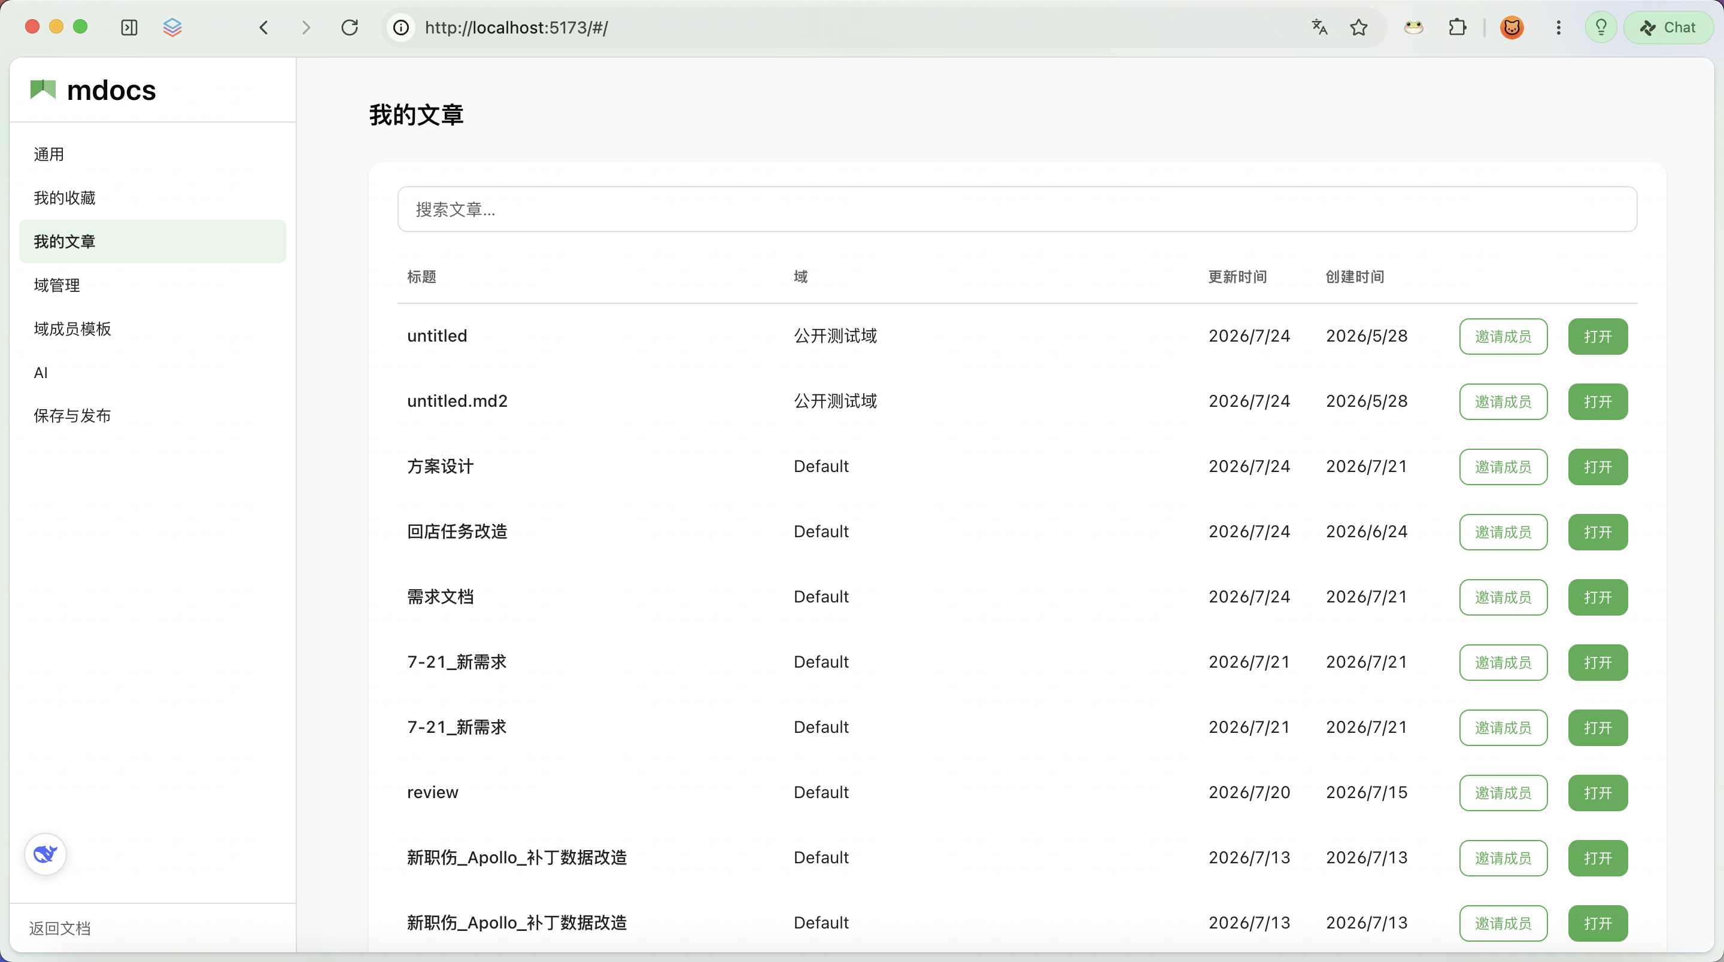Open 域成员模板 in the sidebar
Viewport: 1724px width, 962px height.
point(153,328)
